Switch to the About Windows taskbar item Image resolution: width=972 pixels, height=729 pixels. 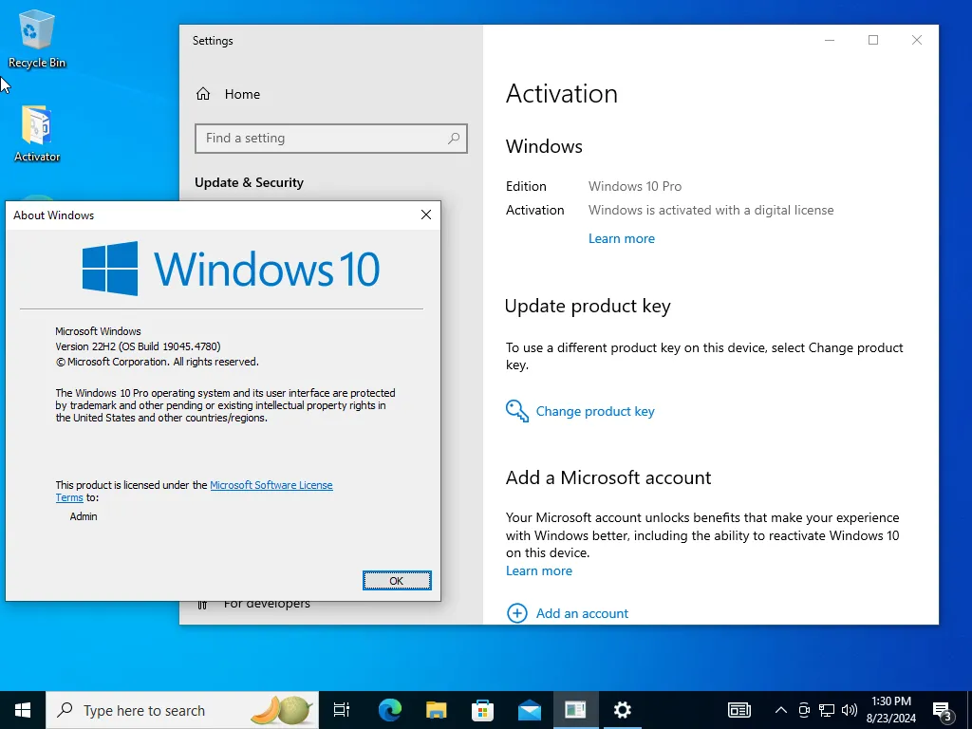pos(576,710)
